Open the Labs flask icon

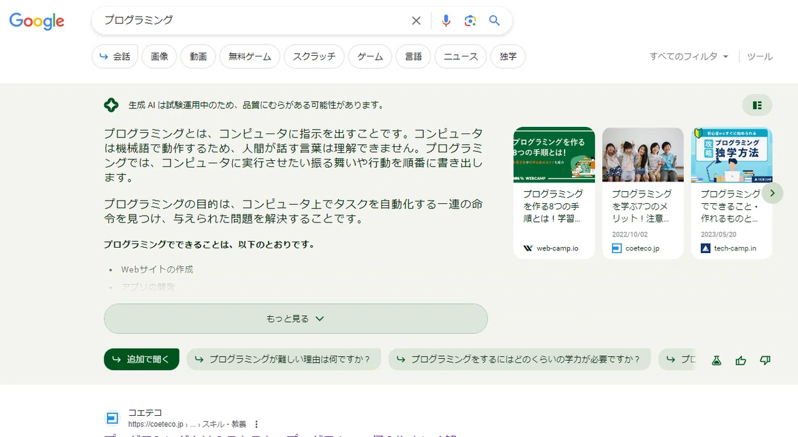716,361
